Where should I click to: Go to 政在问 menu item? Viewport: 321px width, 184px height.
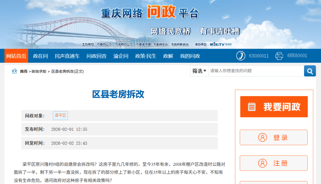(x=40, y=56)
